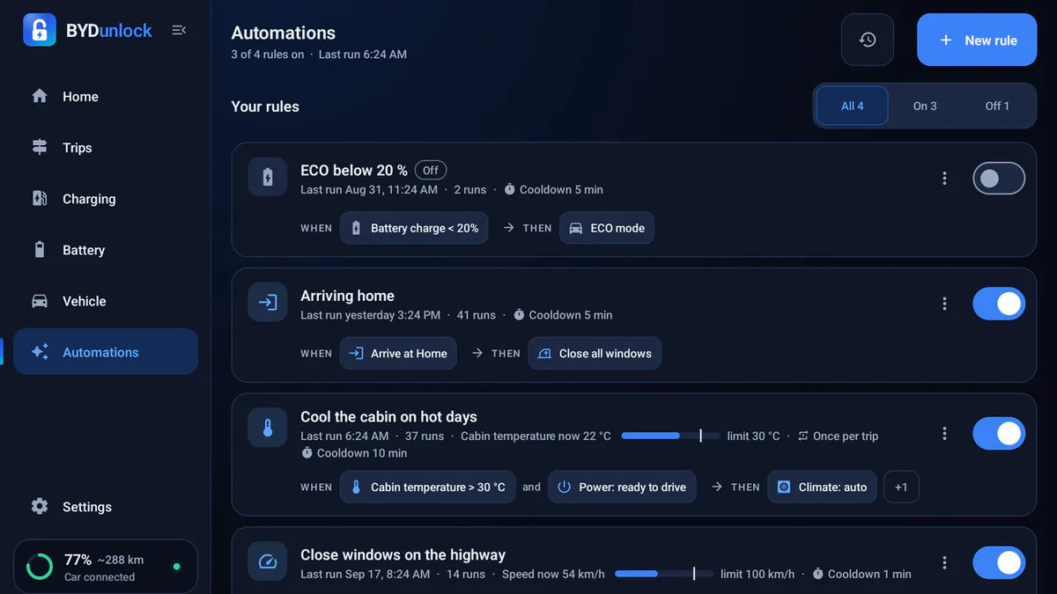The image size is (1057, 594).
Task: Click the cabin temperature progress bar
Action: click(x=670, y=436)
